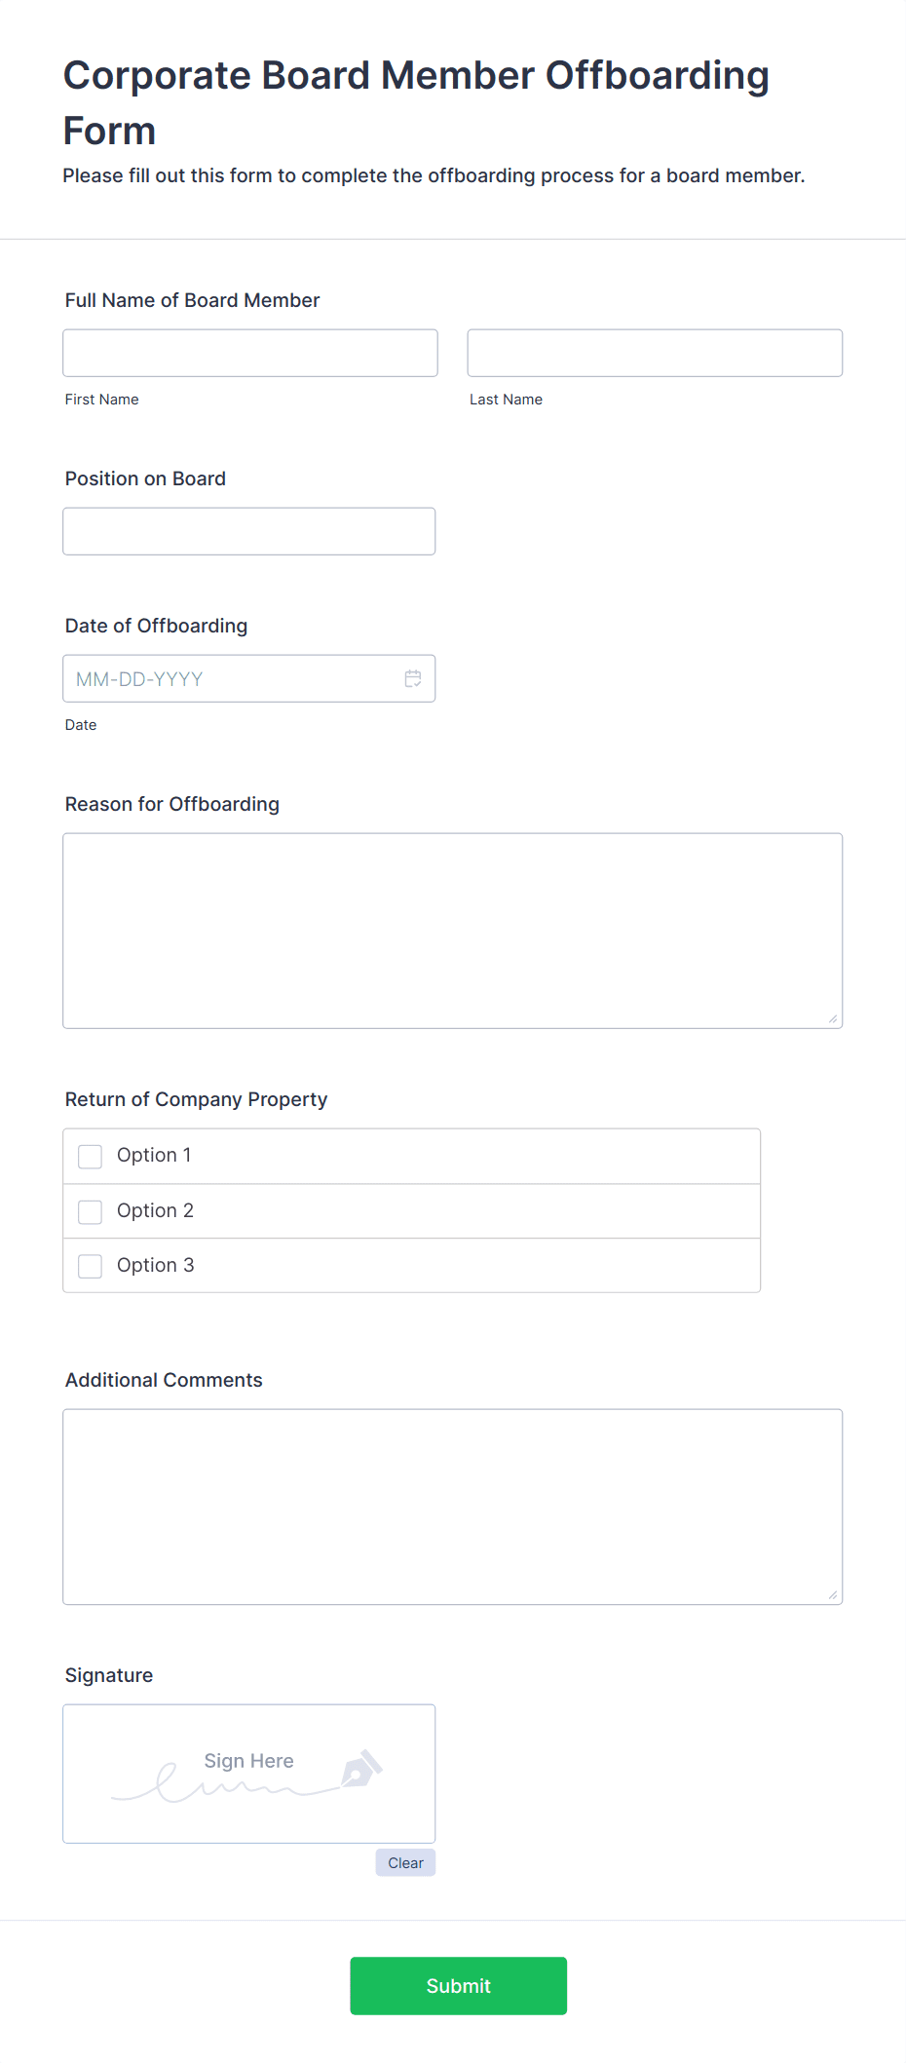
Task: Tick the Option 1 checkbox
Action: click(90, 1156)
